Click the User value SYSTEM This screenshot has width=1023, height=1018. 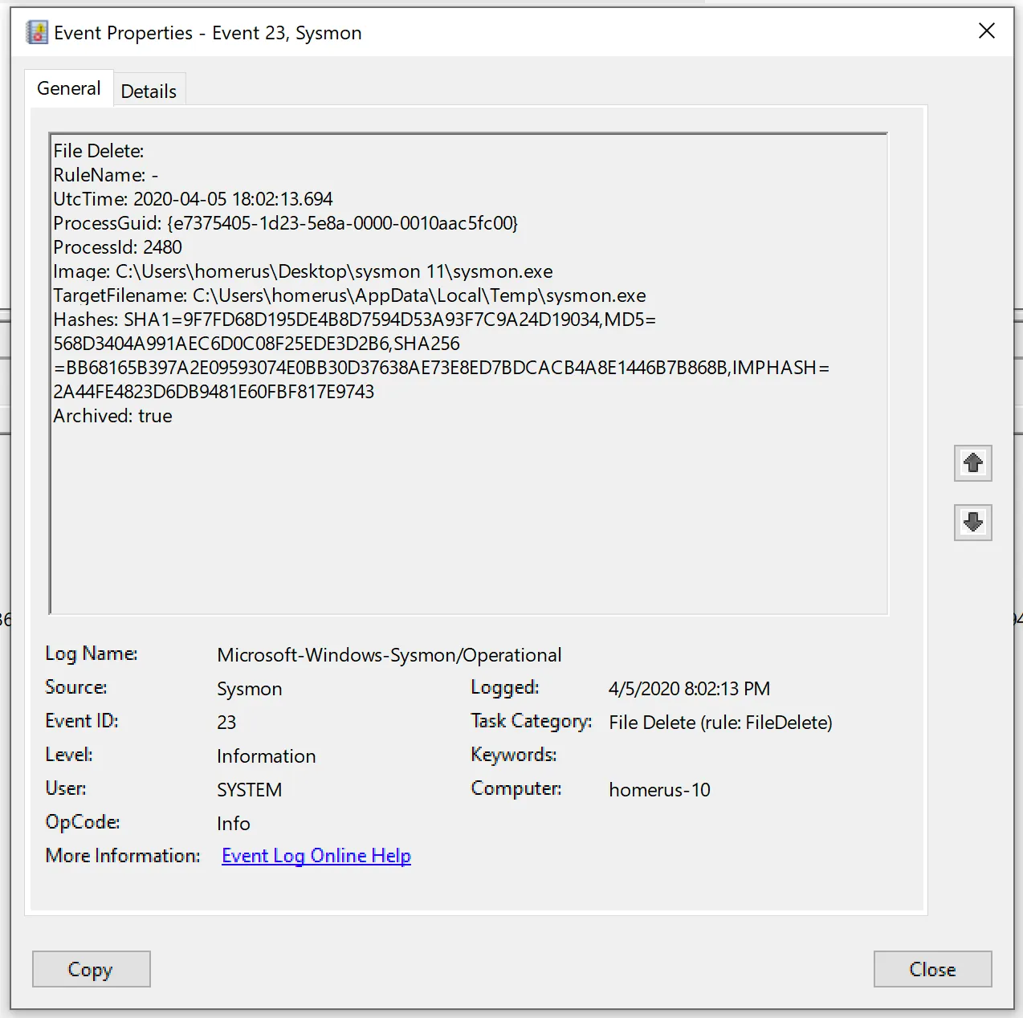(249, 789)
